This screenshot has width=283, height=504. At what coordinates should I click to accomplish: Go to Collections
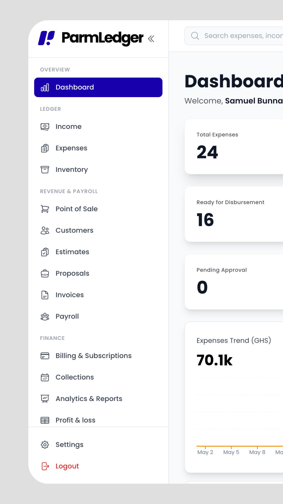click(x=98, y=377)
